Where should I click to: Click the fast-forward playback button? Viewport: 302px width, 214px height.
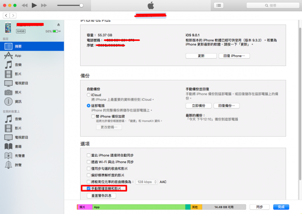44,5
